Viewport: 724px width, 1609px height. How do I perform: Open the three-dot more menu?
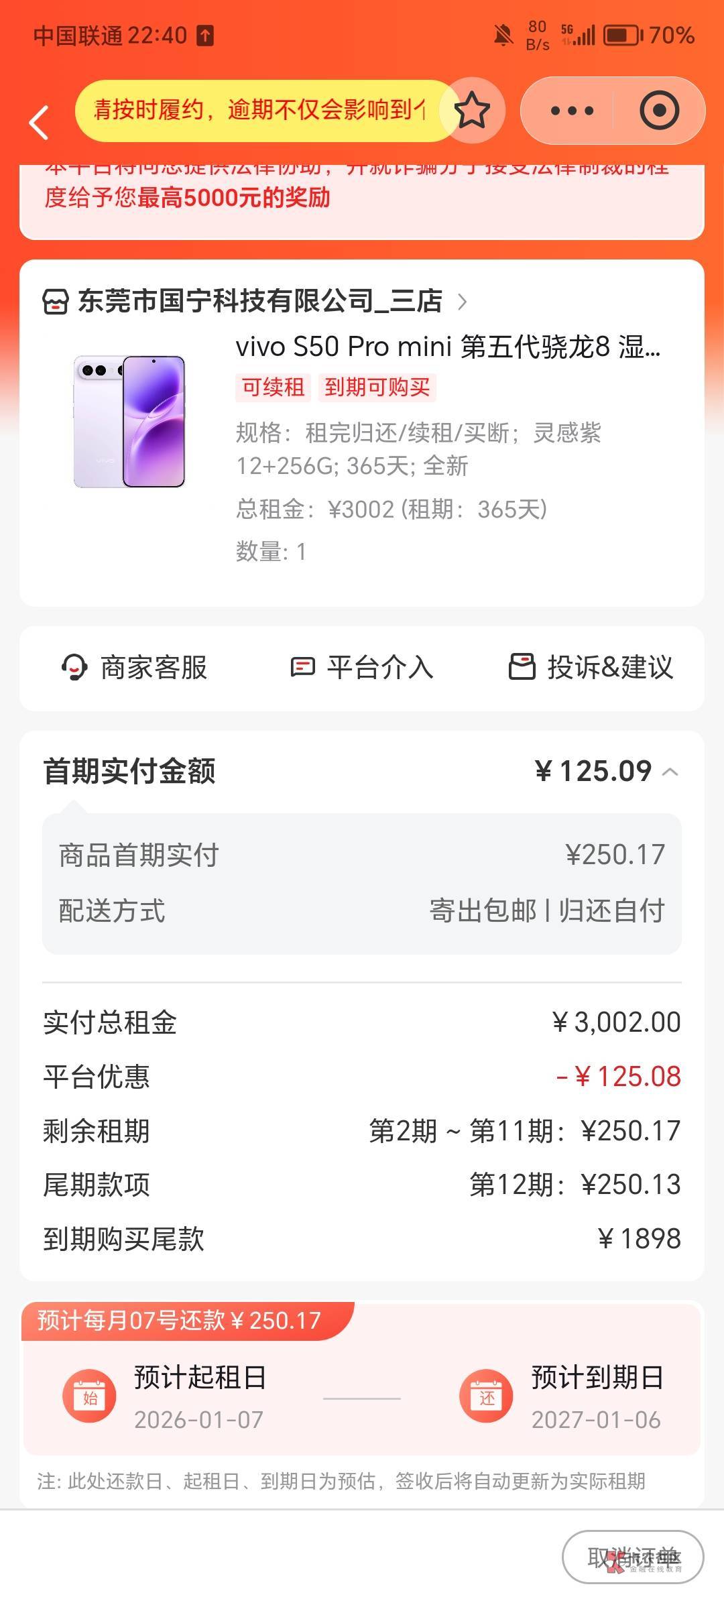tap(571, 111)
